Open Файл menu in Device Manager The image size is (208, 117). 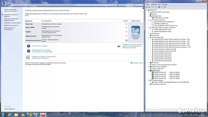tap(148, 4)
